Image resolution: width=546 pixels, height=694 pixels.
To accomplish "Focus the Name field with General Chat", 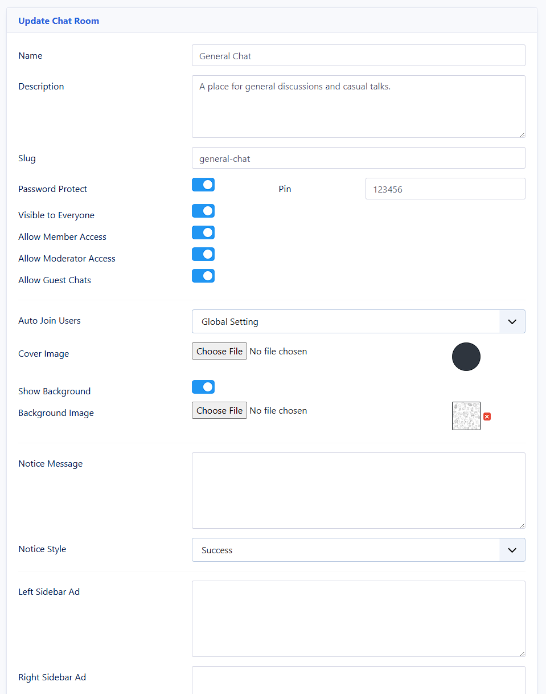I will coord(359,55).
